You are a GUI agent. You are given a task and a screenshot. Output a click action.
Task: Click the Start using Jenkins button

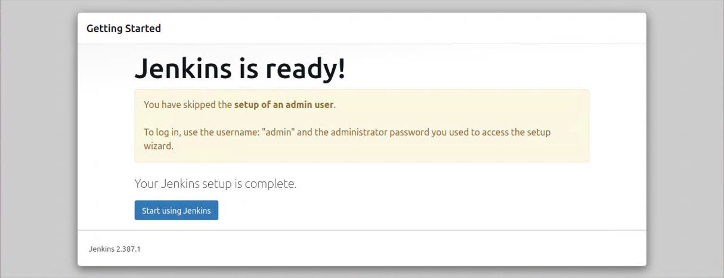coord(176,211)
